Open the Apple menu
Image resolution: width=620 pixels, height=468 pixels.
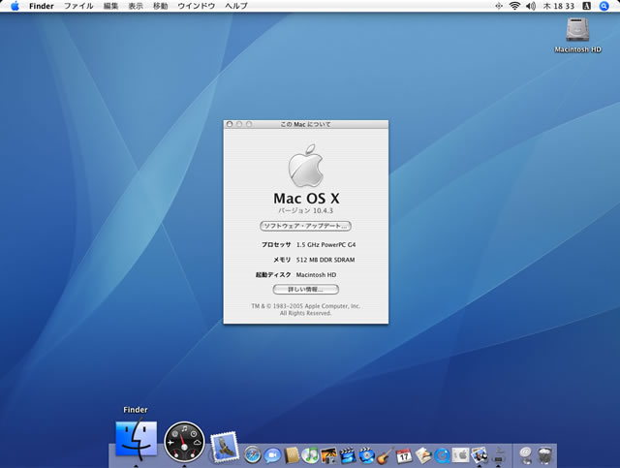(x=15, y=6)
